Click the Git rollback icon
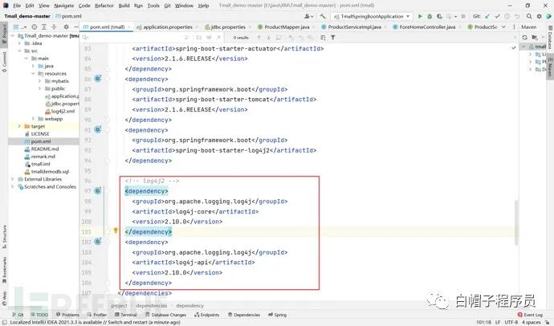The width and height of the screenshot is (554, 326). click(517, 16)
